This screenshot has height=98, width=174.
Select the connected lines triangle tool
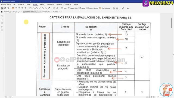[x=46, y=8]
